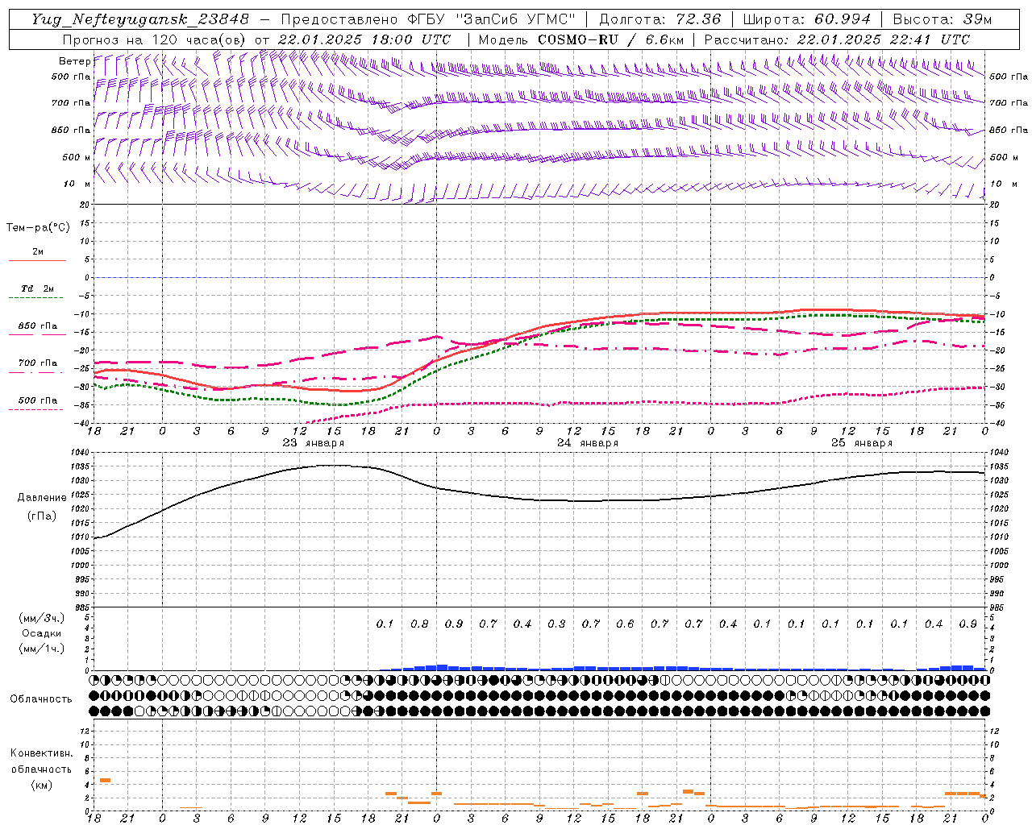The image size is (1032, 825).
Task: Click the date label 25 января
Action: 862,443
